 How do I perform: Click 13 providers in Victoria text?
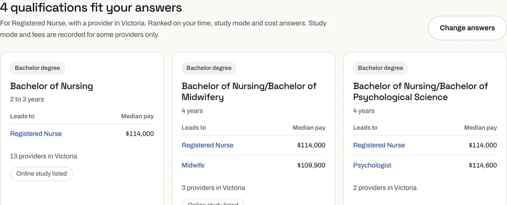(x=44, y=156)
